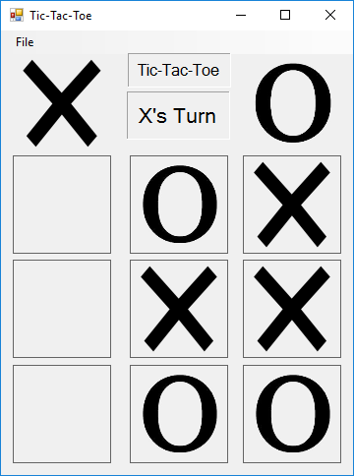Image resolution: width=354 pixels, height=476 pixels.
Task: Click the X in the center cell
Action: click(179, 309)
